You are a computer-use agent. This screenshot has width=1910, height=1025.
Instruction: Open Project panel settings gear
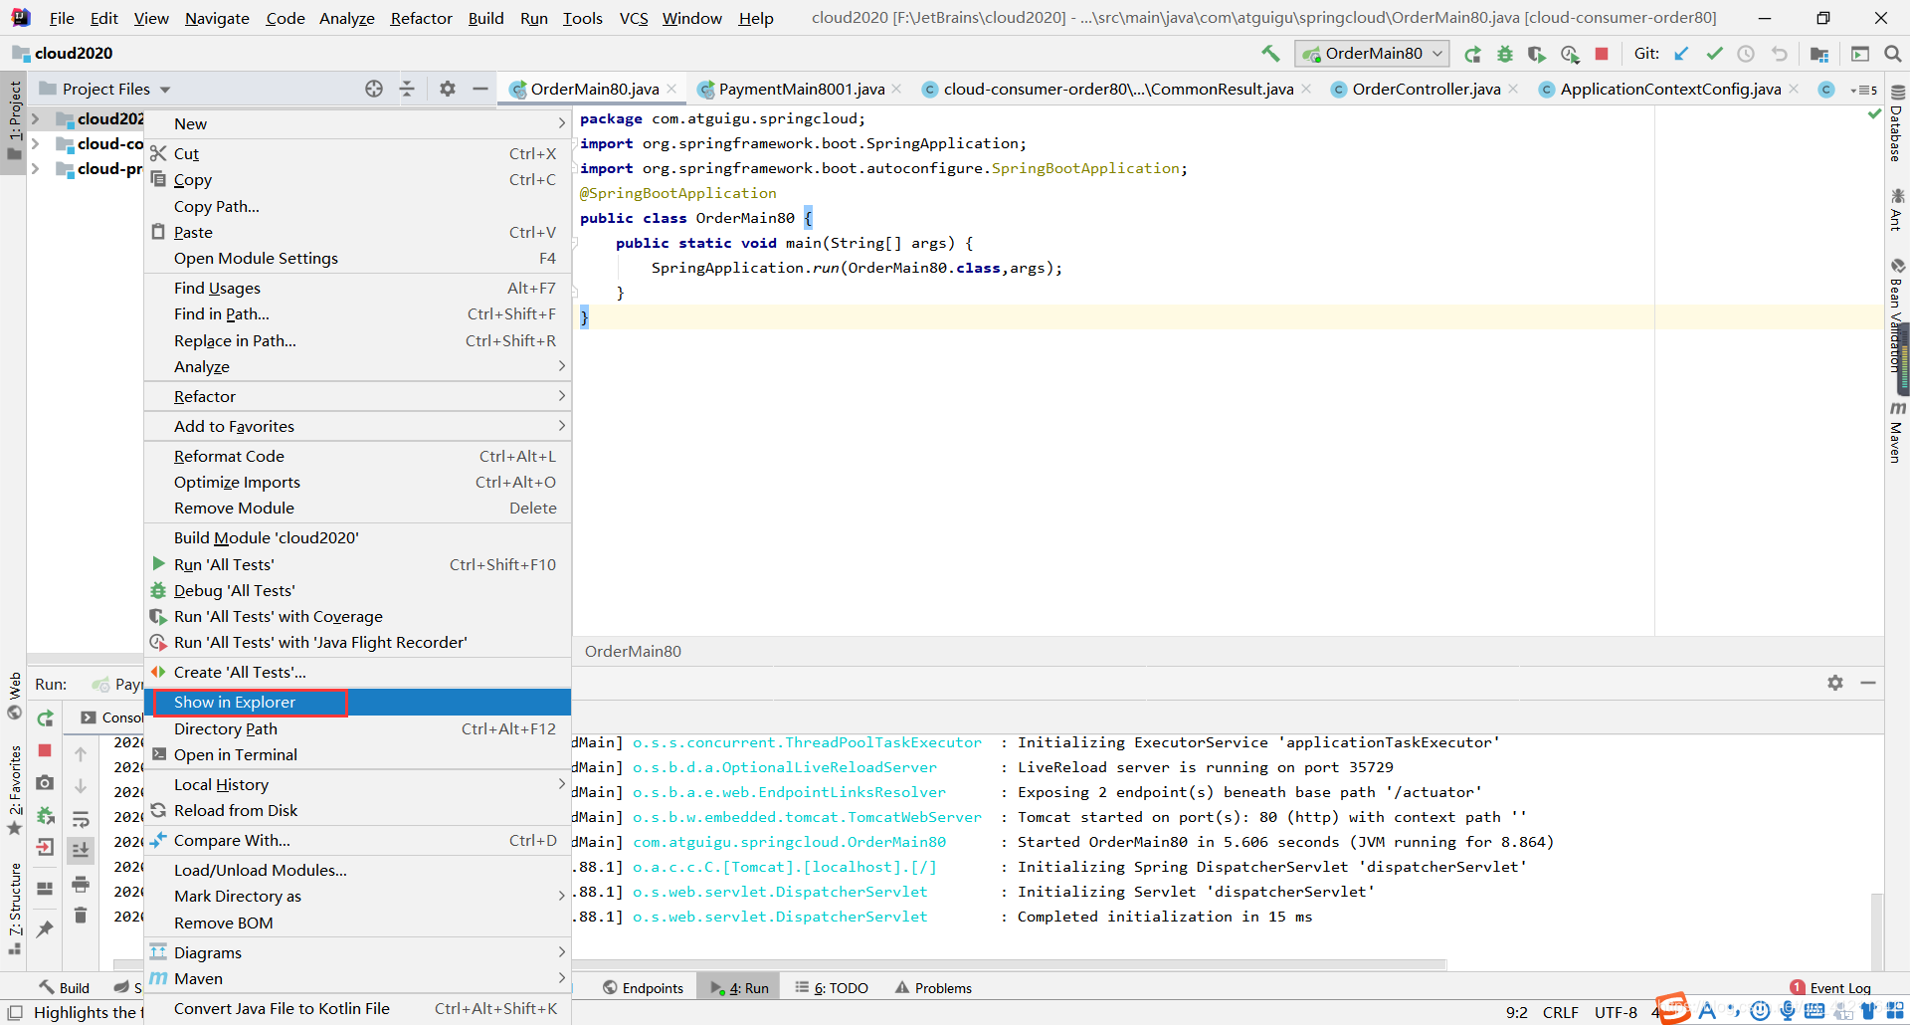[x=448, y=89]
